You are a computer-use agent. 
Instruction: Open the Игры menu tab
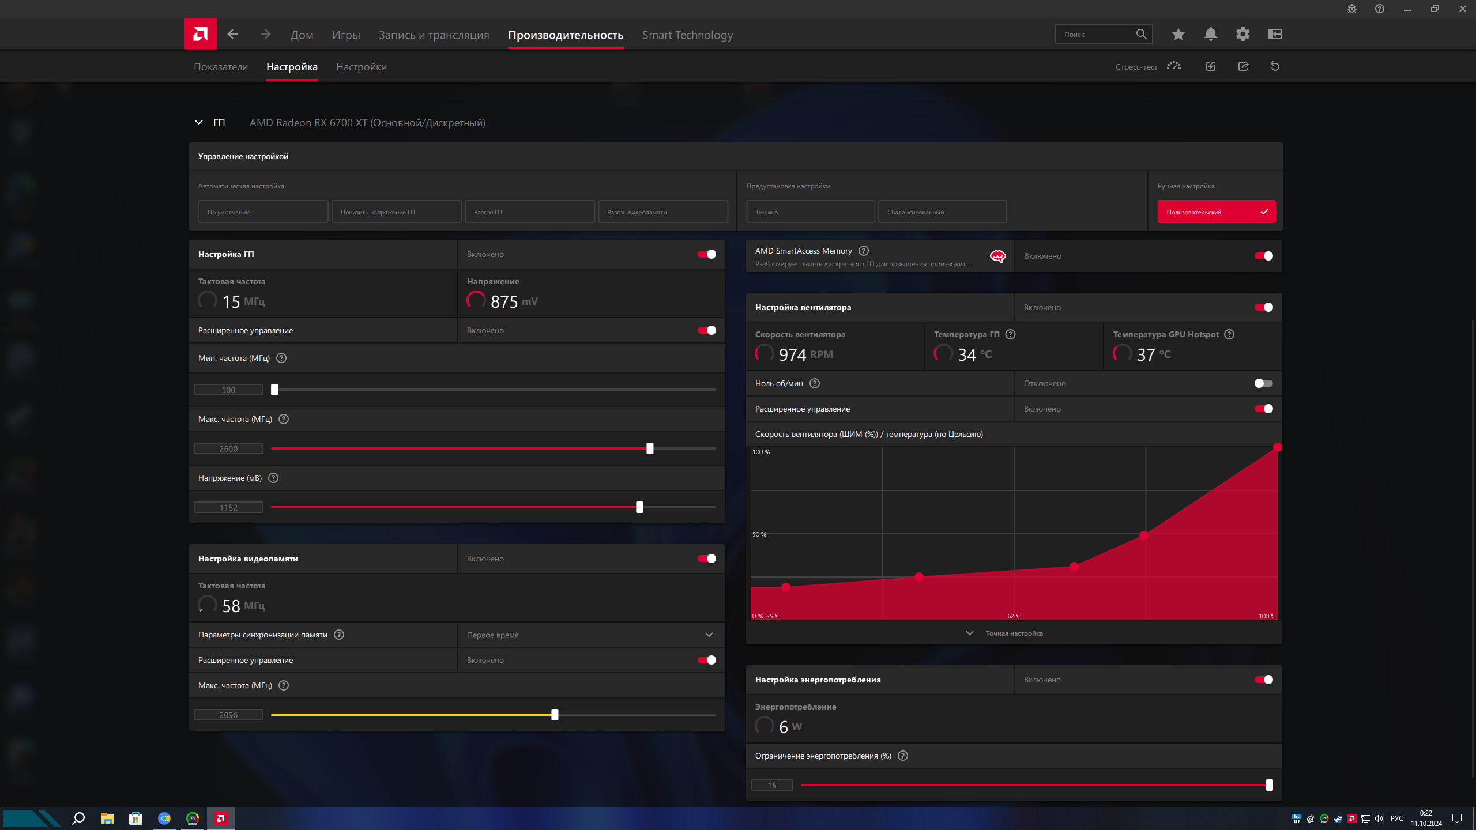coord(345,35)
